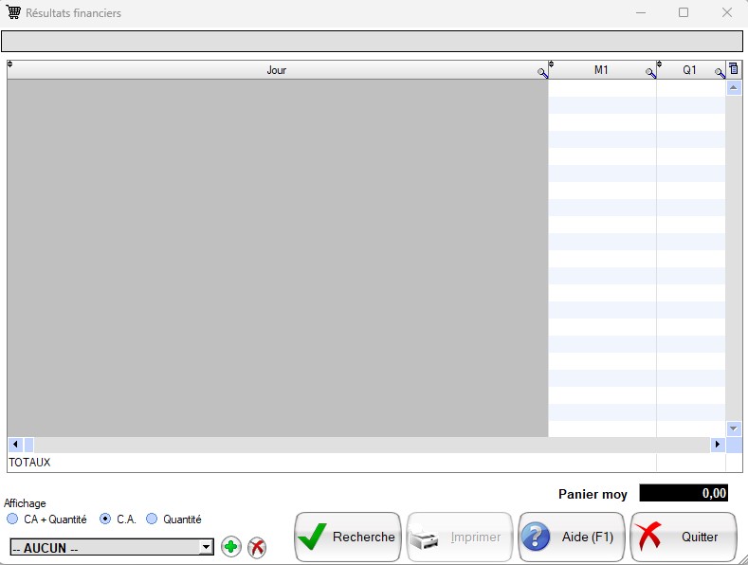
Task: Open the AUCUN dropdown list
Action: click(x=206, y=547)
